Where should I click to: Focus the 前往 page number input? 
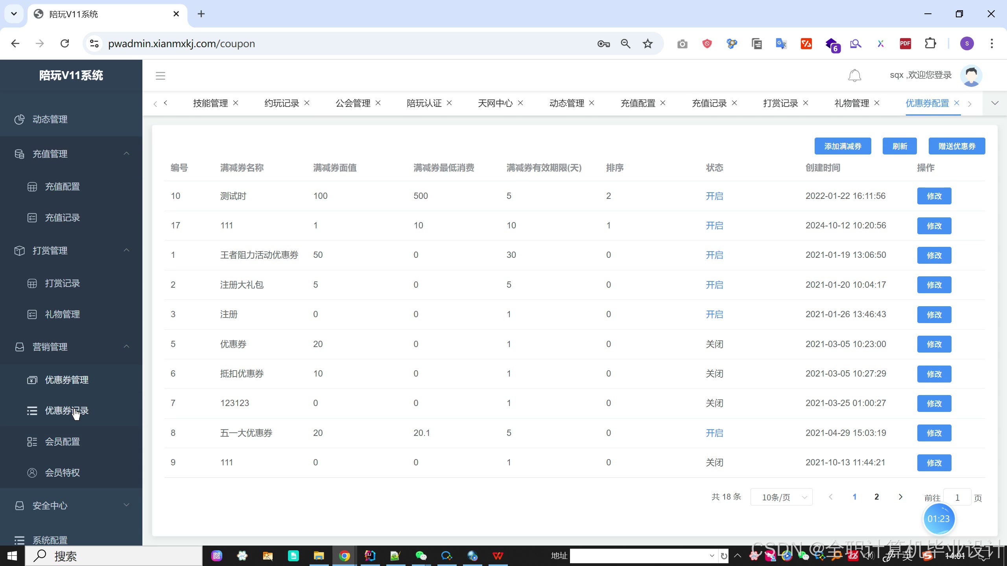pos(957,498)
